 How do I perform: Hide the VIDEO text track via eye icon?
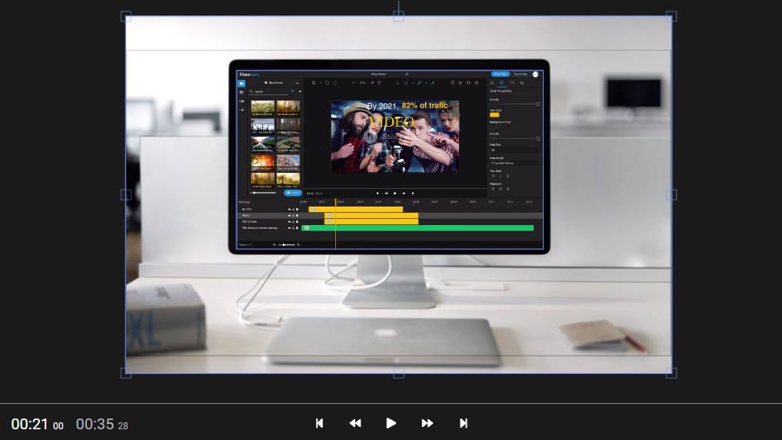[289, 215]
